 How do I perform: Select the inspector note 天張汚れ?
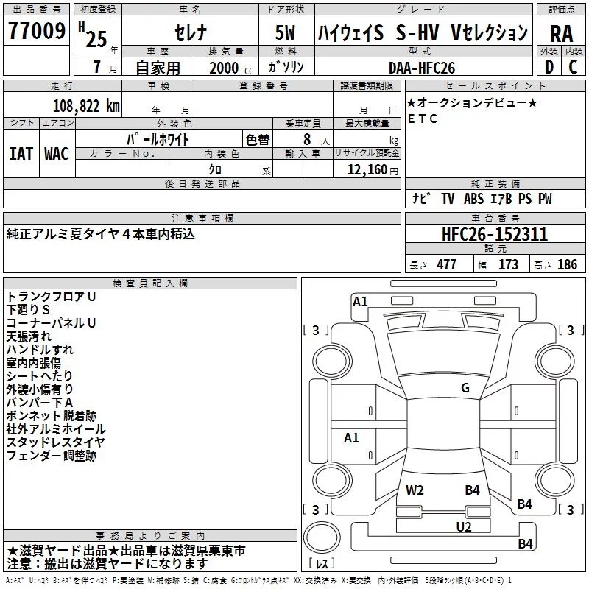coord(29,336)
